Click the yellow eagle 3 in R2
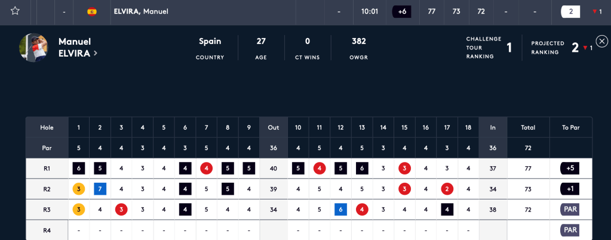 coord(79,189)
